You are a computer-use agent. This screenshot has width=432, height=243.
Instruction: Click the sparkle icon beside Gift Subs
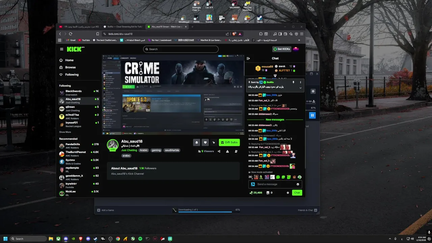pos(214,142)
